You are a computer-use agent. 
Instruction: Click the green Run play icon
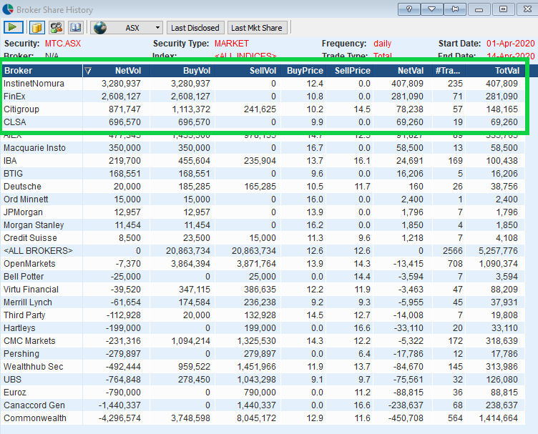(14, 27)
